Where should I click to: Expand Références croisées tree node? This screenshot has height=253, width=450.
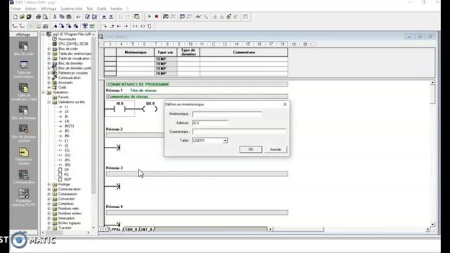click(49, 73)
